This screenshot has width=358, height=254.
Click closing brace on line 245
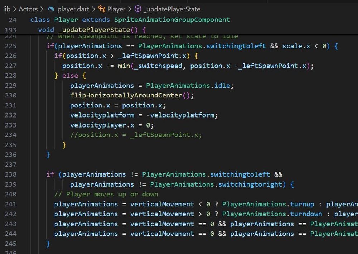pos(48,244)
